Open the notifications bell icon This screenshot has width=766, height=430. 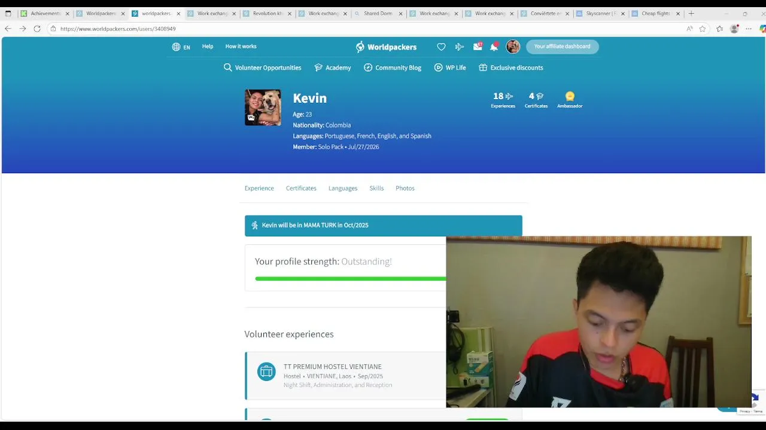[494, 47]
